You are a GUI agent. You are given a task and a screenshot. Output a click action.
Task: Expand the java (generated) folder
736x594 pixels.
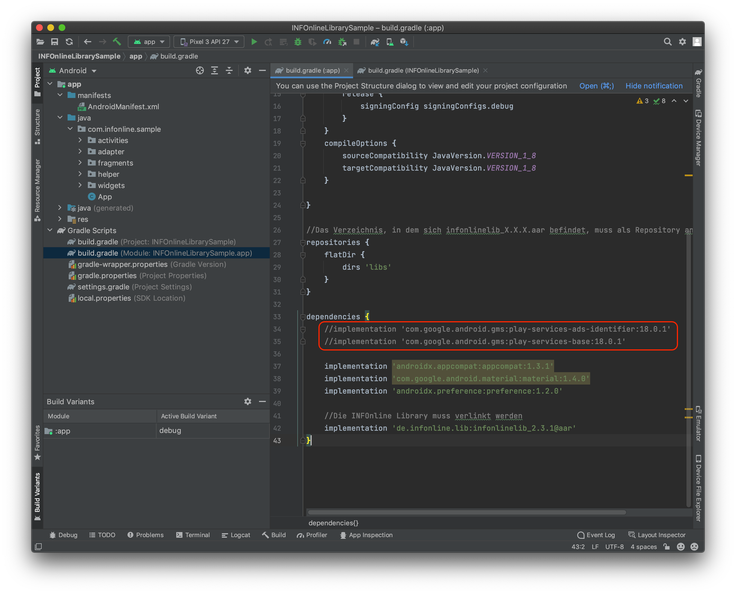pos(60,208)
